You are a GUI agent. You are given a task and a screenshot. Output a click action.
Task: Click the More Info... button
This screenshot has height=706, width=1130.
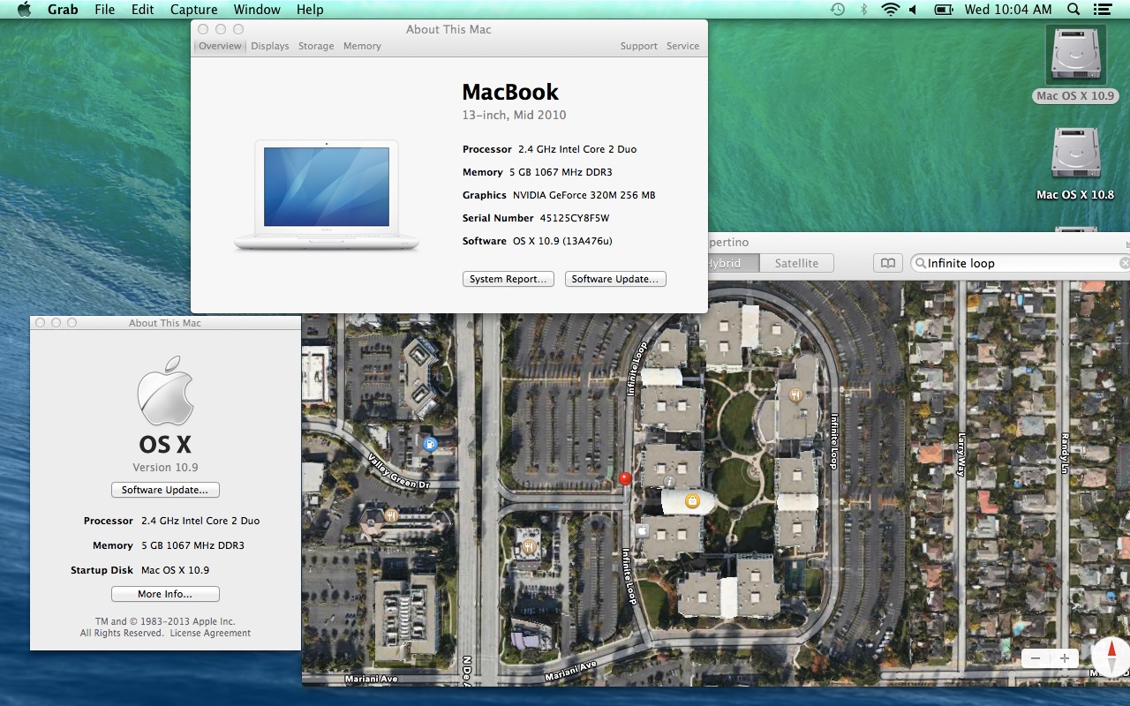click(x=165, y=594)
